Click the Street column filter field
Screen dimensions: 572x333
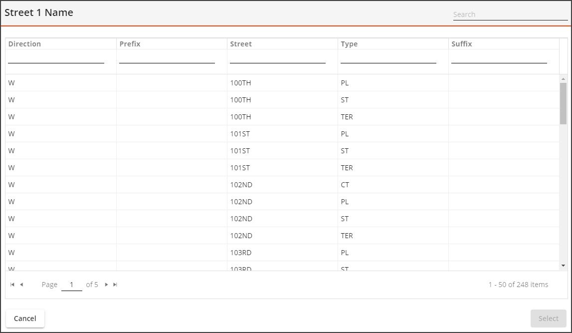tap(277, 58)
